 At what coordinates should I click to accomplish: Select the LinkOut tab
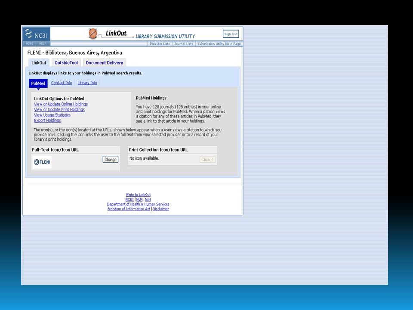39,63
